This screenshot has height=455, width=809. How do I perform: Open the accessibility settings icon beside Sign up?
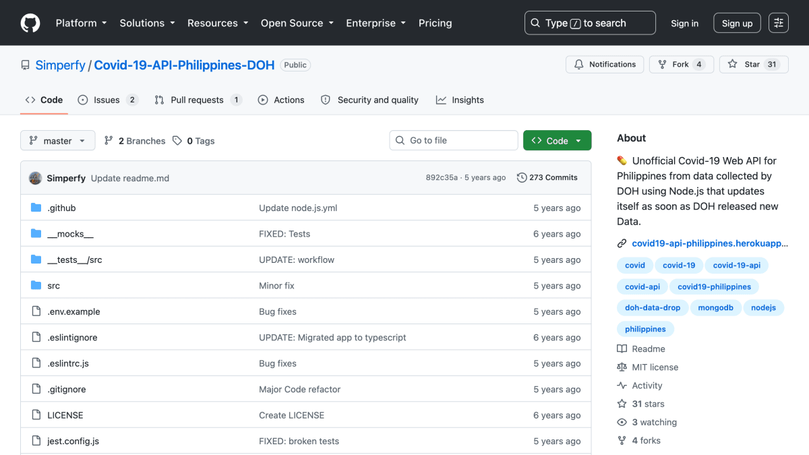click(779, 23)
